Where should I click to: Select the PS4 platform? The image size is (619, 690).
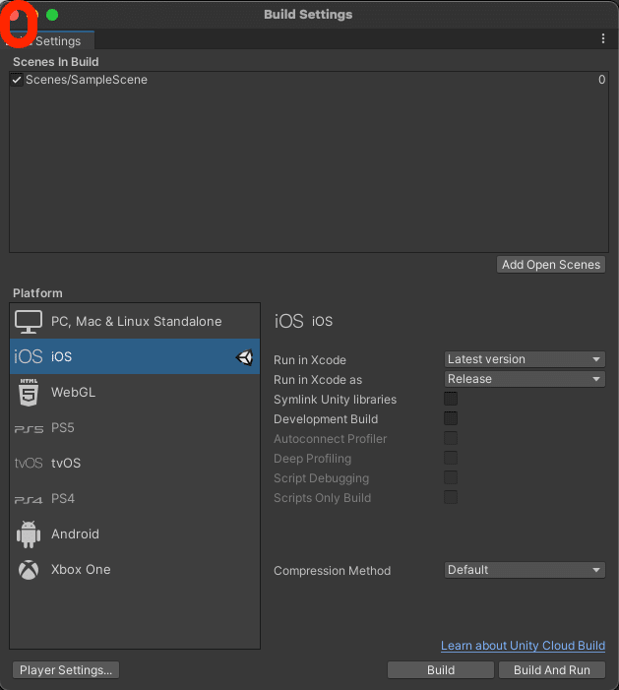[135, 499]
